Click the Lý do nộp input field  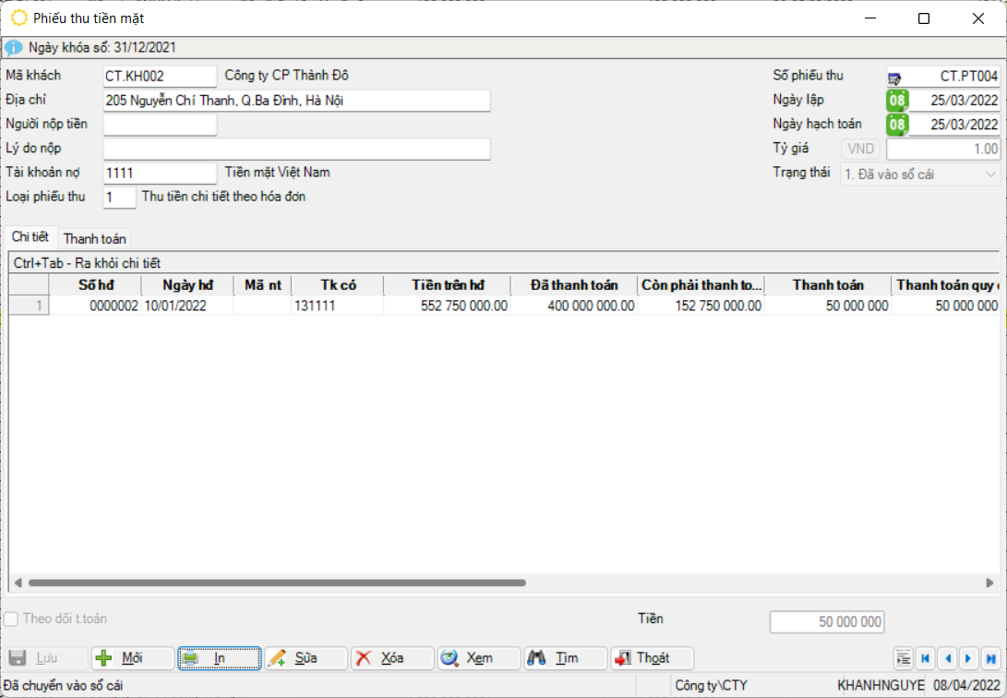click(x=296, y=149)
